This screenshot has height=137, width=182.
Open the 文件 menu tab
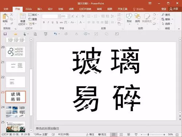click(x=6, y=9)
